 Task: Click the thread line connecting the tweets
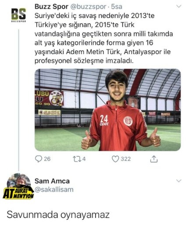[19, 100]
